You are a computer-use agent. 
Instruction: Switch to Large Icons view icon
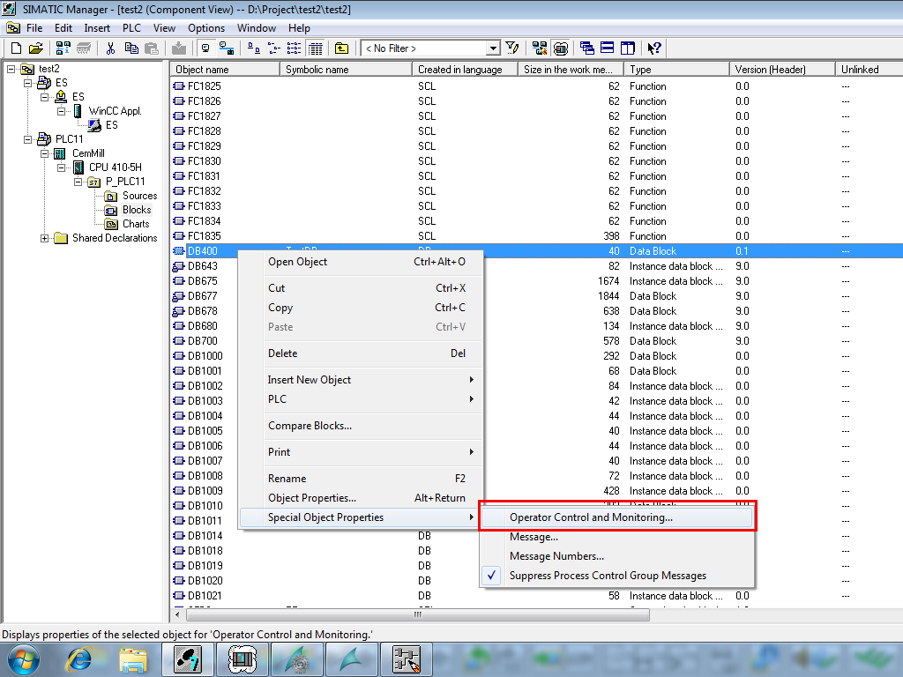(253, 48)
